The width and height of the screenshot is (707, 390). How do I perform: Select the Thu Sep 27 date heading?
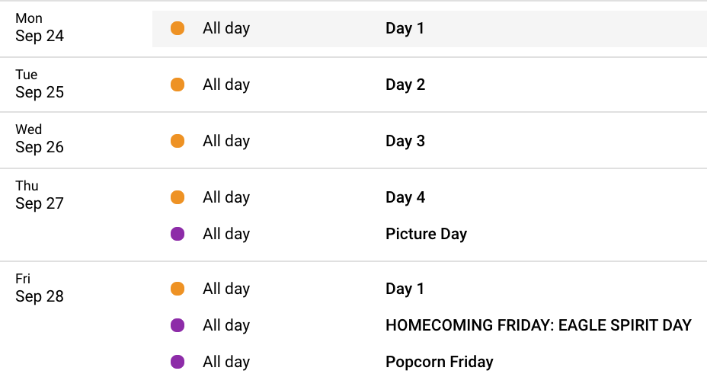tap(40, 195)
